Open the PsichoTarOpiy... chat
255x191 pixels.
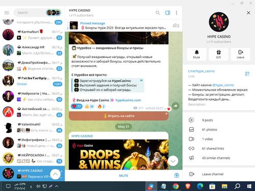click(32, 81)
